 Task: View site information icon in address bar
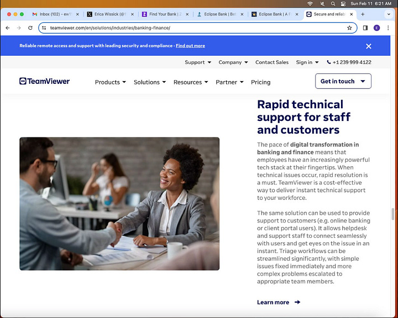(44, 28)
